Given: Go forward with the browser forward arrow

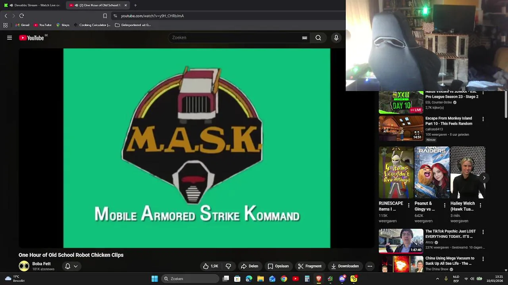Looking at the screenshot, I should [x=13, y=16].
